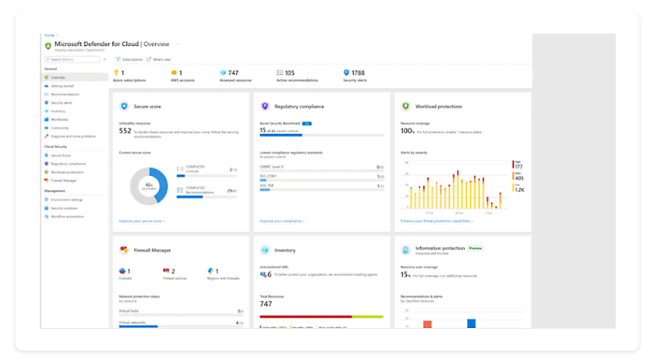Click the Inventory card icon
This screenshot has width=654, height=362.
coord(265,250)
